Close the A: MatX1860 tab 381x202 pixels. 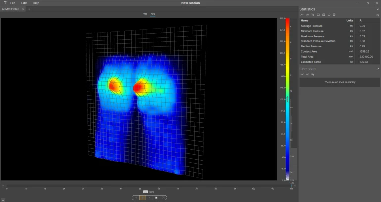click(x=23, y=9)
